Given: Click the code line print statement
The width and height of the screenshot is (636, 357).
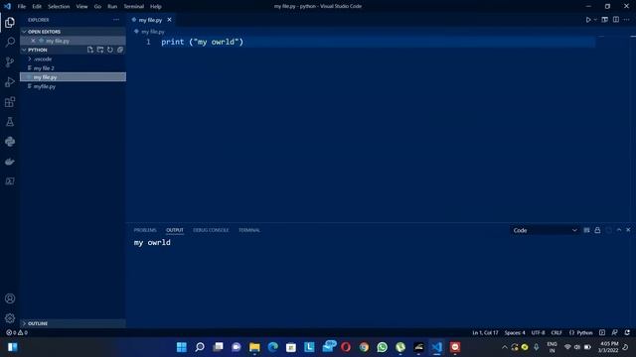Looking at the screenshot, I should pyautogui.click(x=202, y=42).
